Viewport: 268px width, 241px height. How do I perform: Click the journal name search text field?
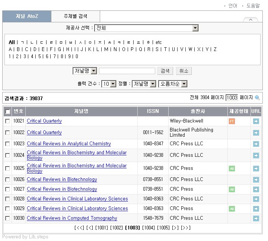pos(127,71)
